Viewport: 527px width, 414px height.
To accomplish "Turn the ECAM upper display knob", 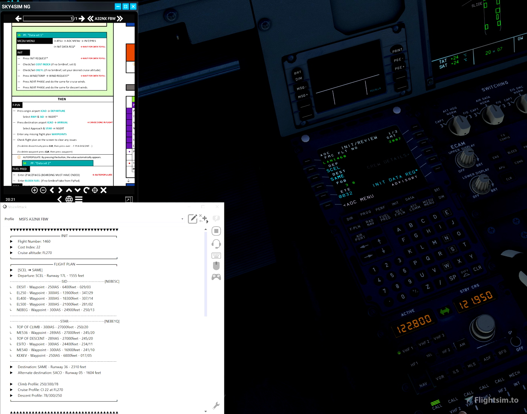I will click(466, 158).
